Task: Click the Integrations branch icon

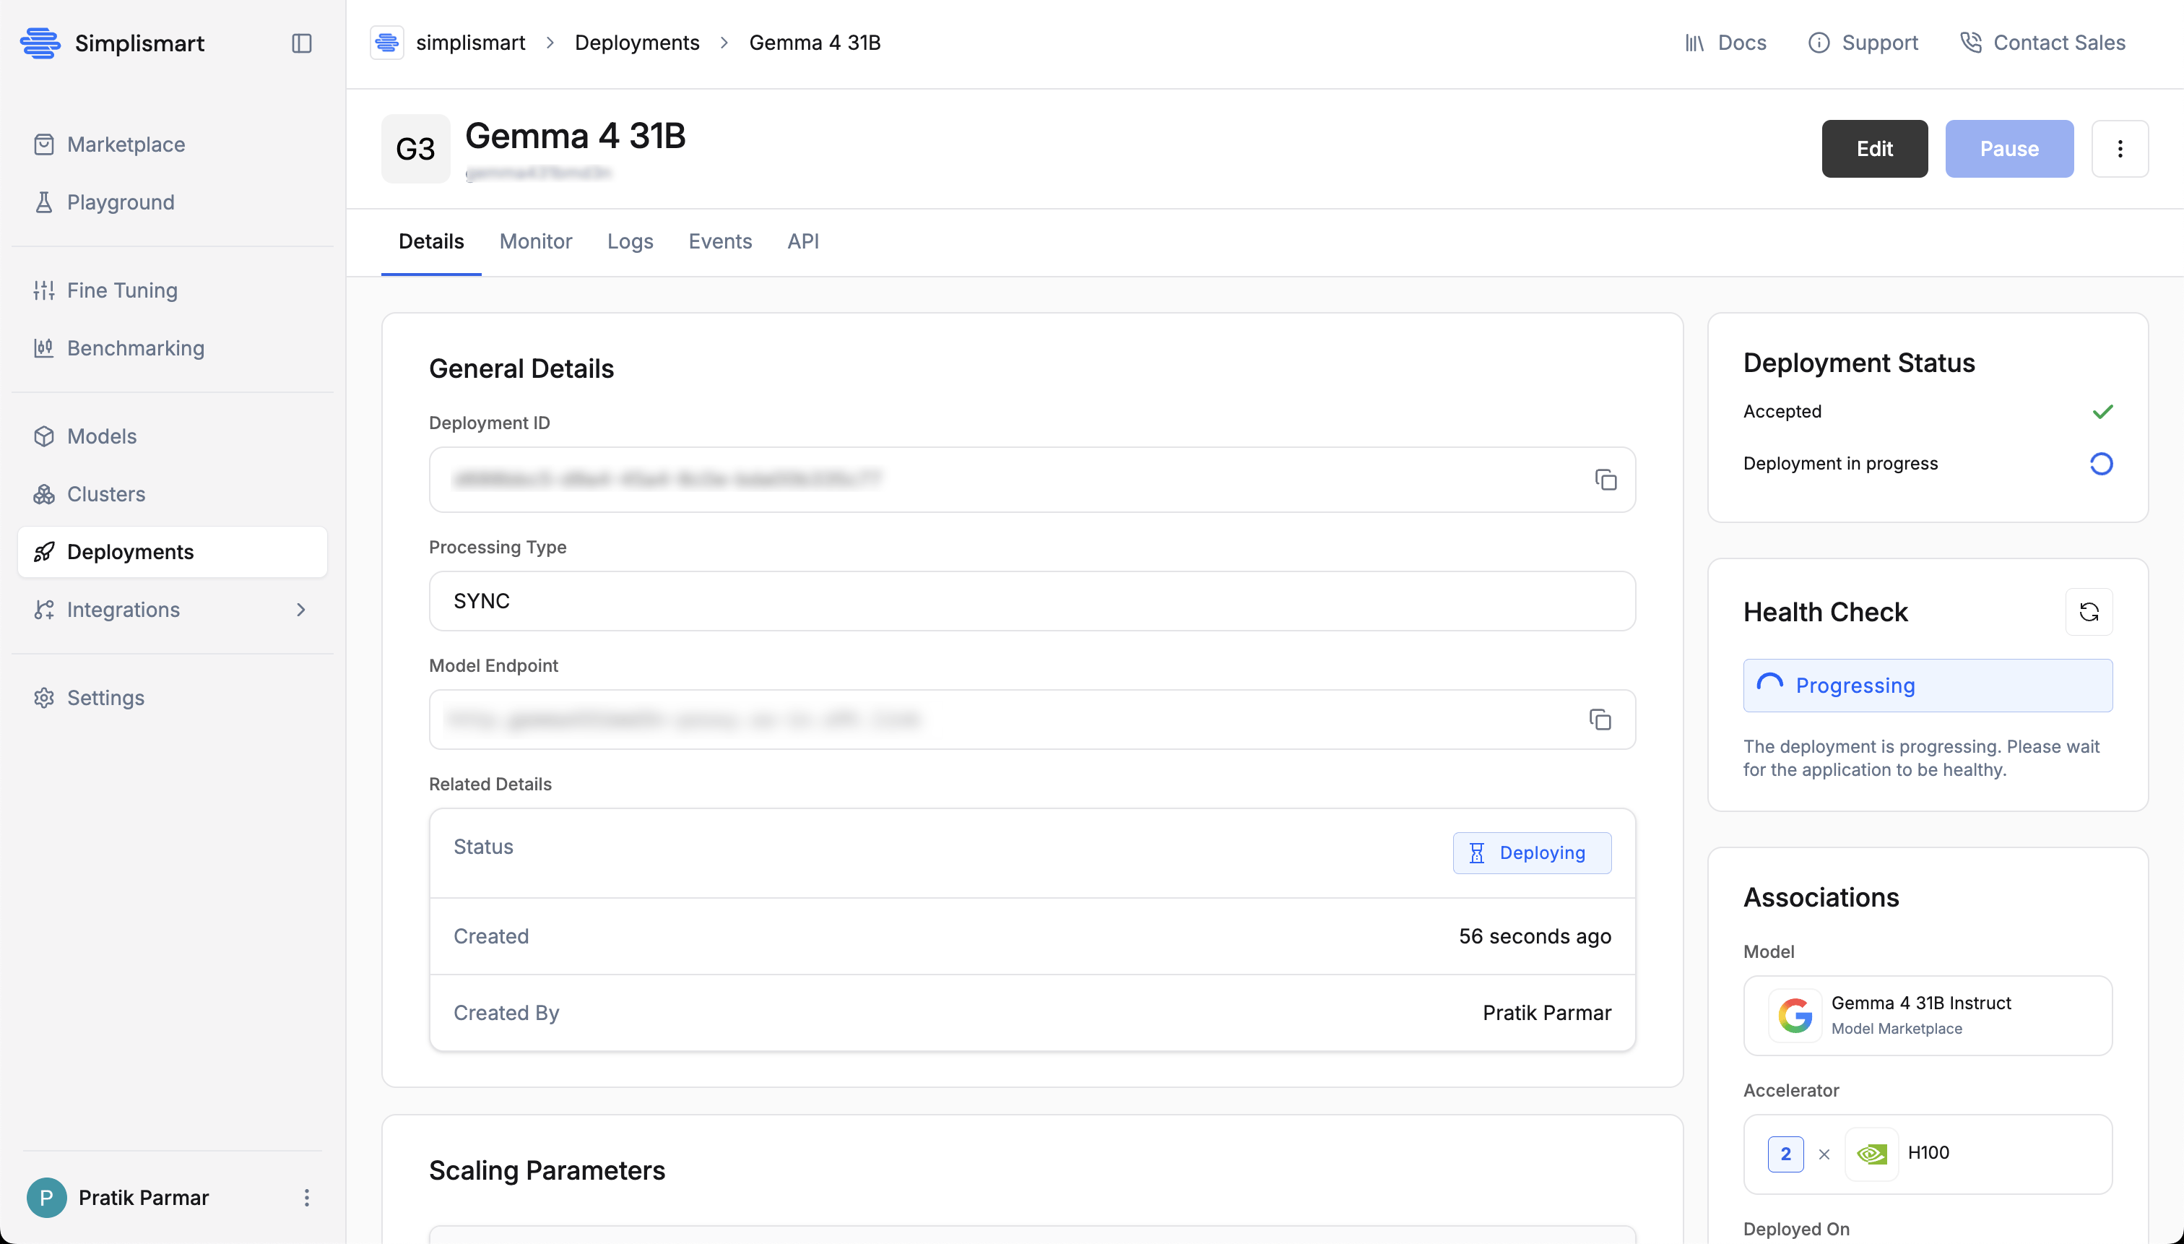Action: coord(43,610)
